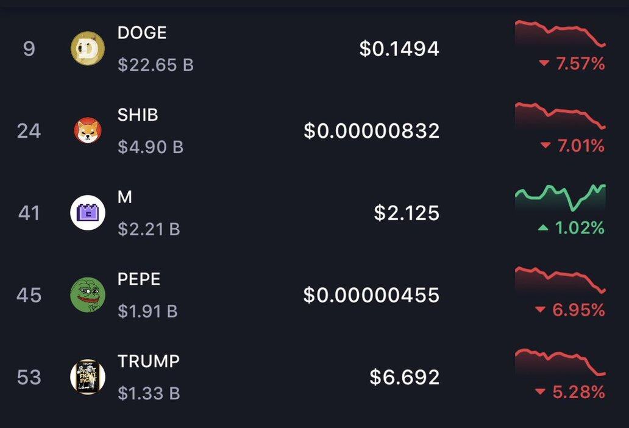This screenshot has height=428, width=629.
Task: Click the TRUMP price $6.692
Action: (x=405, y=377)
